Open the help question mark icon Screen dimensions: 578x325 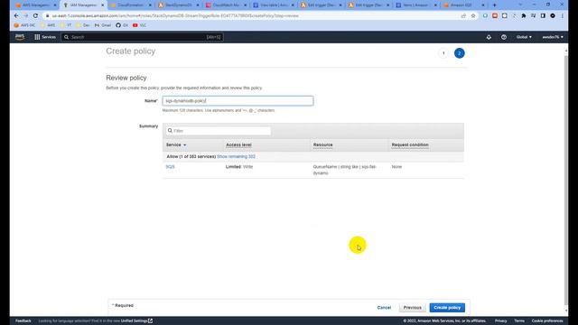504,37
